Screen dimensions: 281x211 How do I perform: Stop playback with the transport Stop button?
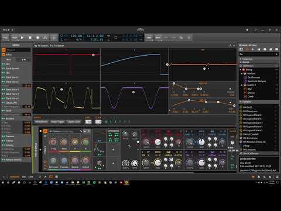coord(30,38)
